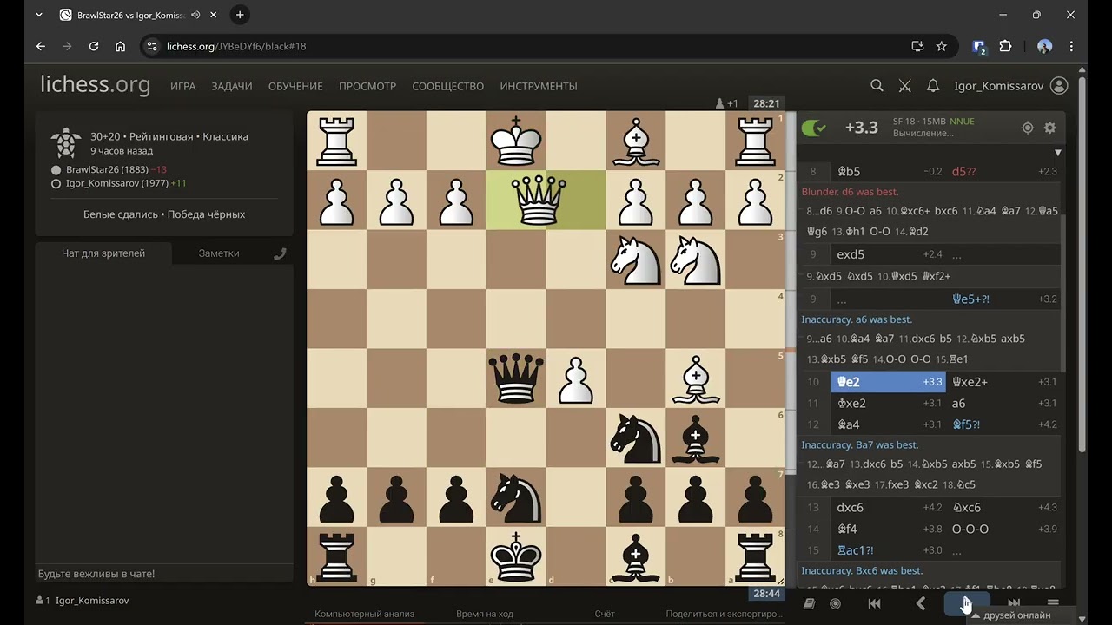1112x625 pixels.
Task: Open practice-with-computer bullseye icon
Action: (x=835, y=603)
